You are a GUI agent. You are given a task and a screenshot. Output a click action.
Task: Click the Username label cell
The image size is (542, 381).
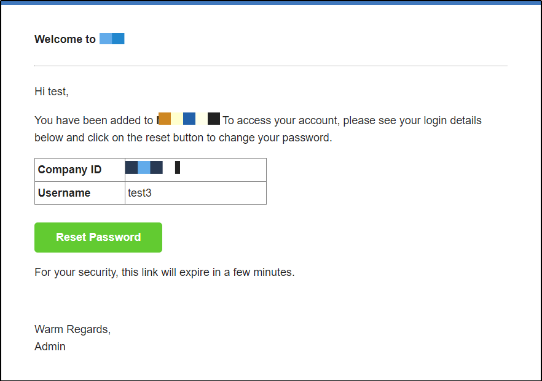[80, 193]
